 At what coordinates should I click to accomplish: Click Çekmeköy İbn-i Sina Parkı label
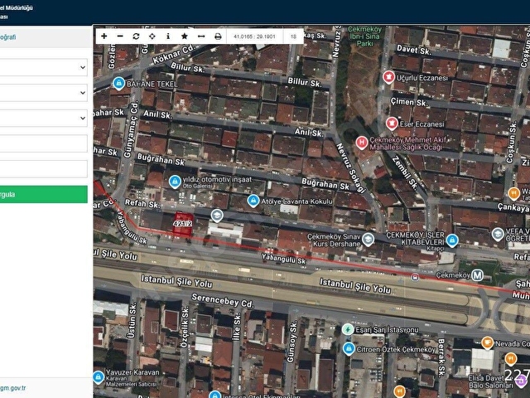(364, 36)
